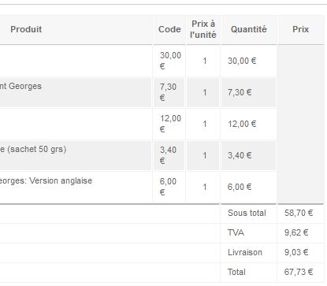Click the Georges product row text
This screenshot has width=327, height=286.
pyautogui.click(x=20, y=86)
